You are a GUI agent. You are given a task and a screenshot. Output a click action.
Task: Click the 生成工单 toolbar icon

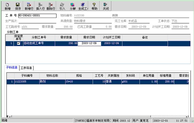(83, 6)
